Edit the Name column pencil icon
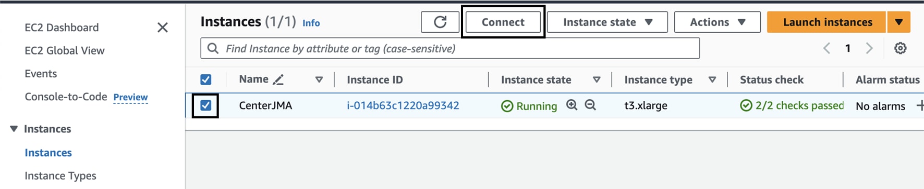The image size is (924, 189). [x=278, y=79]
